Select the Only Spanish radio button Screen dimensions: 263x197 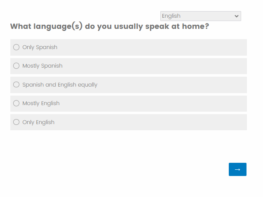coord(16,47)
